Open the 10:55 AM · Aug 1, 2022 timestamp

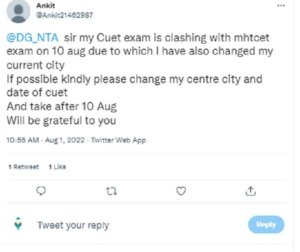pyautogui.click(x=46, y=140)
